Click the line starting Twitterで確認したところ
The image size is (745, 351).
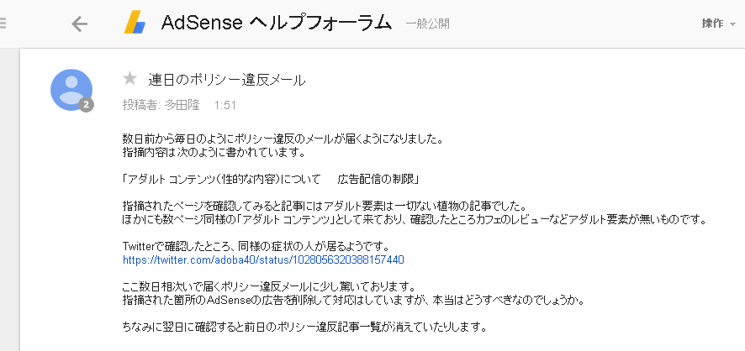coord(256,247)
